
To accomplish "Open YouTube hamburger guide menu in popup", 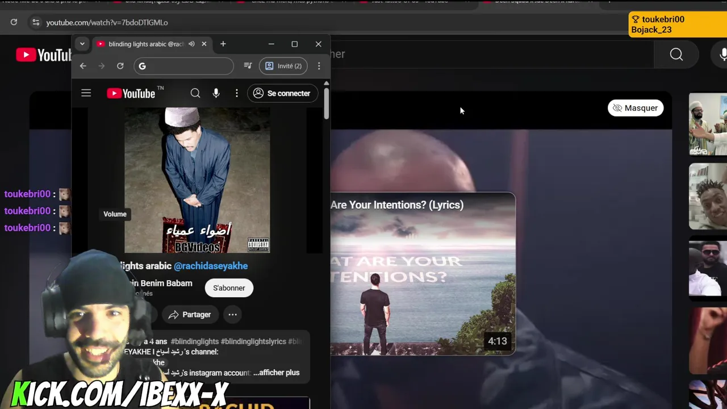I will (86, 93).
